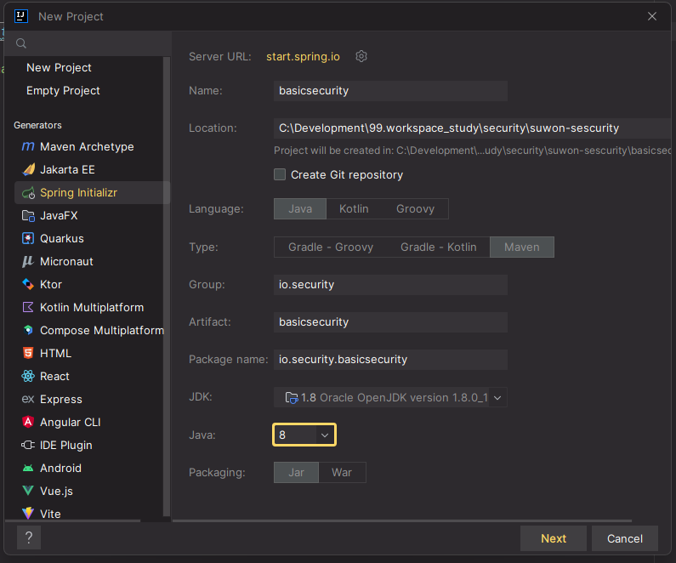Click the Vite lightning icon
The image size is (676, 563).
28,513
